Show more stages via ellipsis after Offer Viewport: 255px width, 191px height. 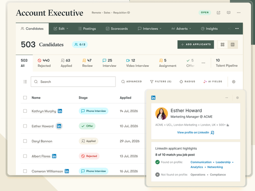pos(203,63)
